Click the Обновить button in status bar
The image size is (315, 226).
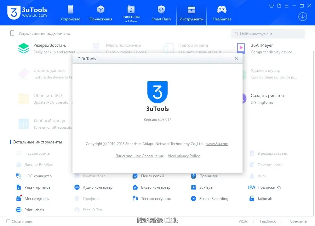tap(298, 221)
